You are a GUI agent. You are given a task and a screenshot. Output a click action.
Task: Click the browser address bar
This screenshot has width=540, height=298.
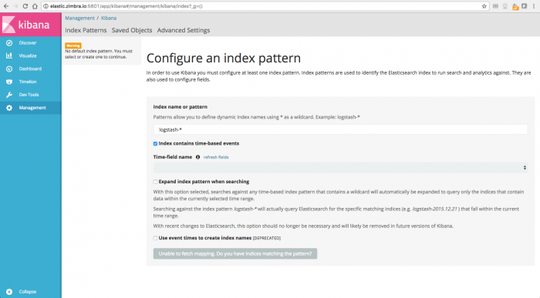(265, 6)
